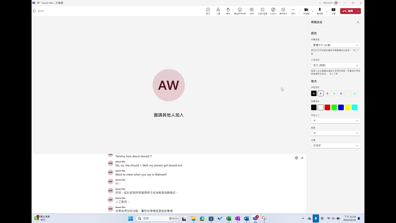Raise hand (舉手) in meeting
The width and height of the screenshot is (396, 223).
click(x=228, y=11)
